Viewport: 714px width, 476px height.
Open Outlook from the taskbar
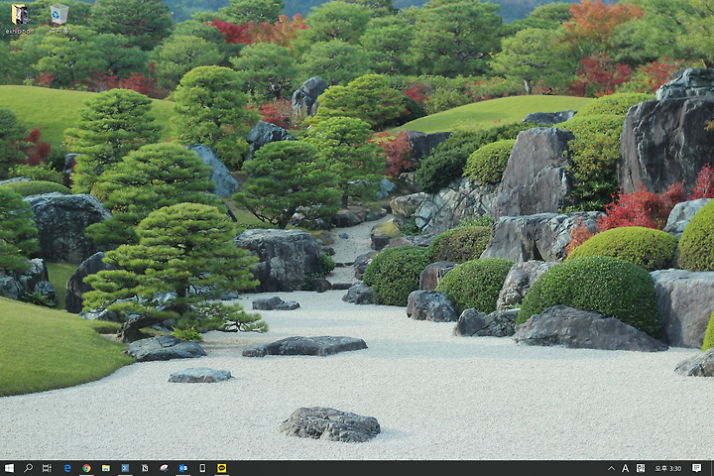183,468
